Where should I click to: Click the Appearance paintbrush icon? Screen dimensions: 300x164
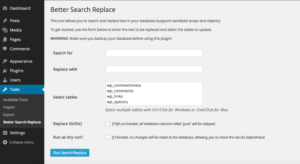coord(5,61)
